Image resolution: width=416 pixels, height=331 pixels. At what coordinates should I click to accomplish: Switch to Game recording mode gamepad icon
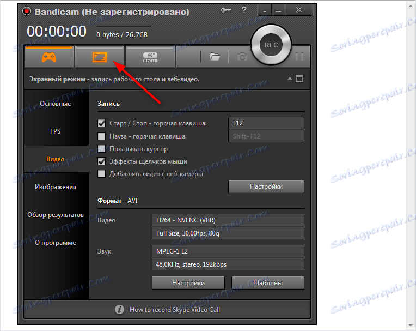[x=49, y=57]
